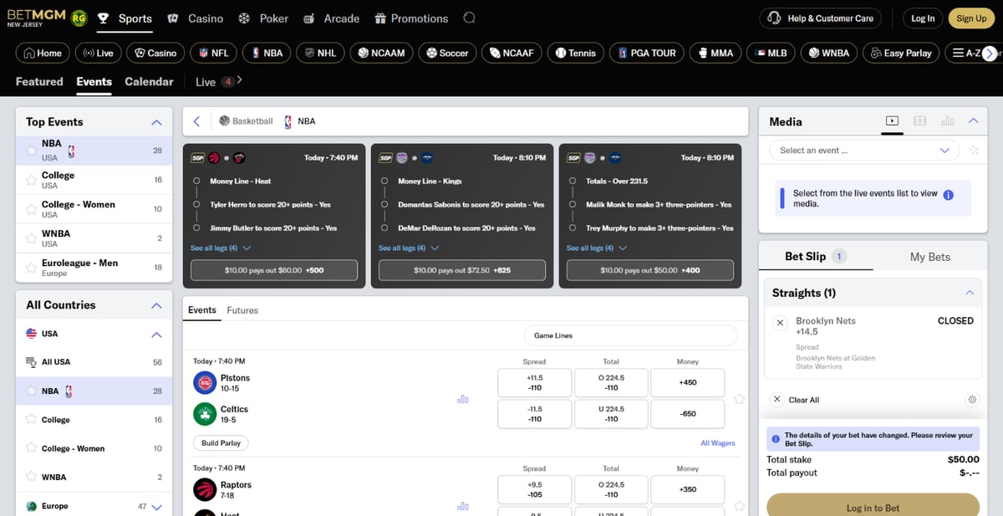This screenshot has width=1003, height=516.
Task: Open the search magnifier icon
Action: click(470, 18)
